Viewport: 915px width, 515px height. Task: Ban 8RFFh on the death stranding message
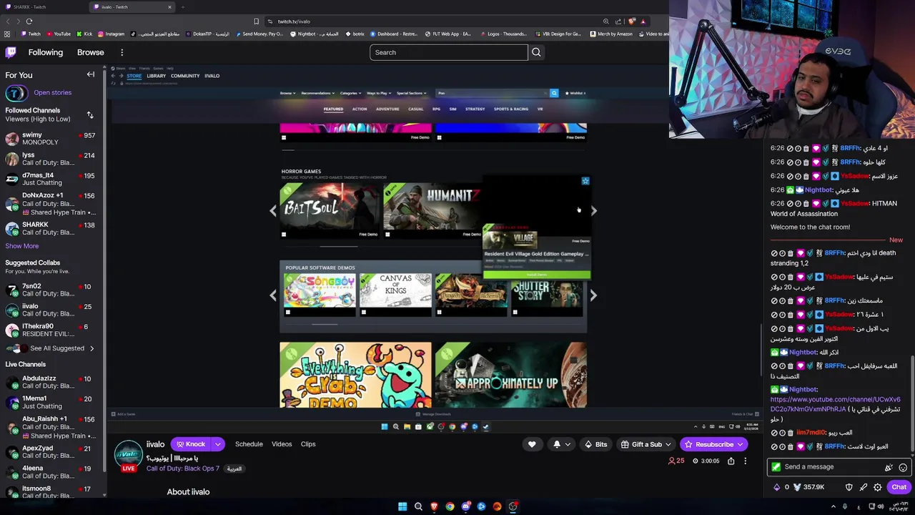[x=774, y=253]
